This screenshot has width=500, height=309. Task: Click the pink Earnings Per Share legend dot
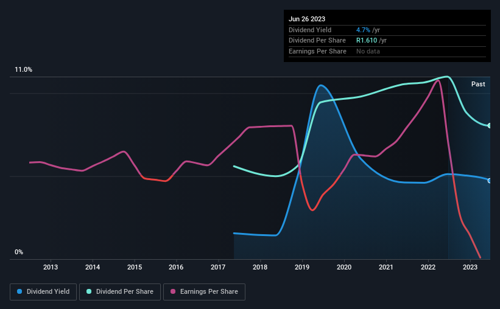(173, 291)
